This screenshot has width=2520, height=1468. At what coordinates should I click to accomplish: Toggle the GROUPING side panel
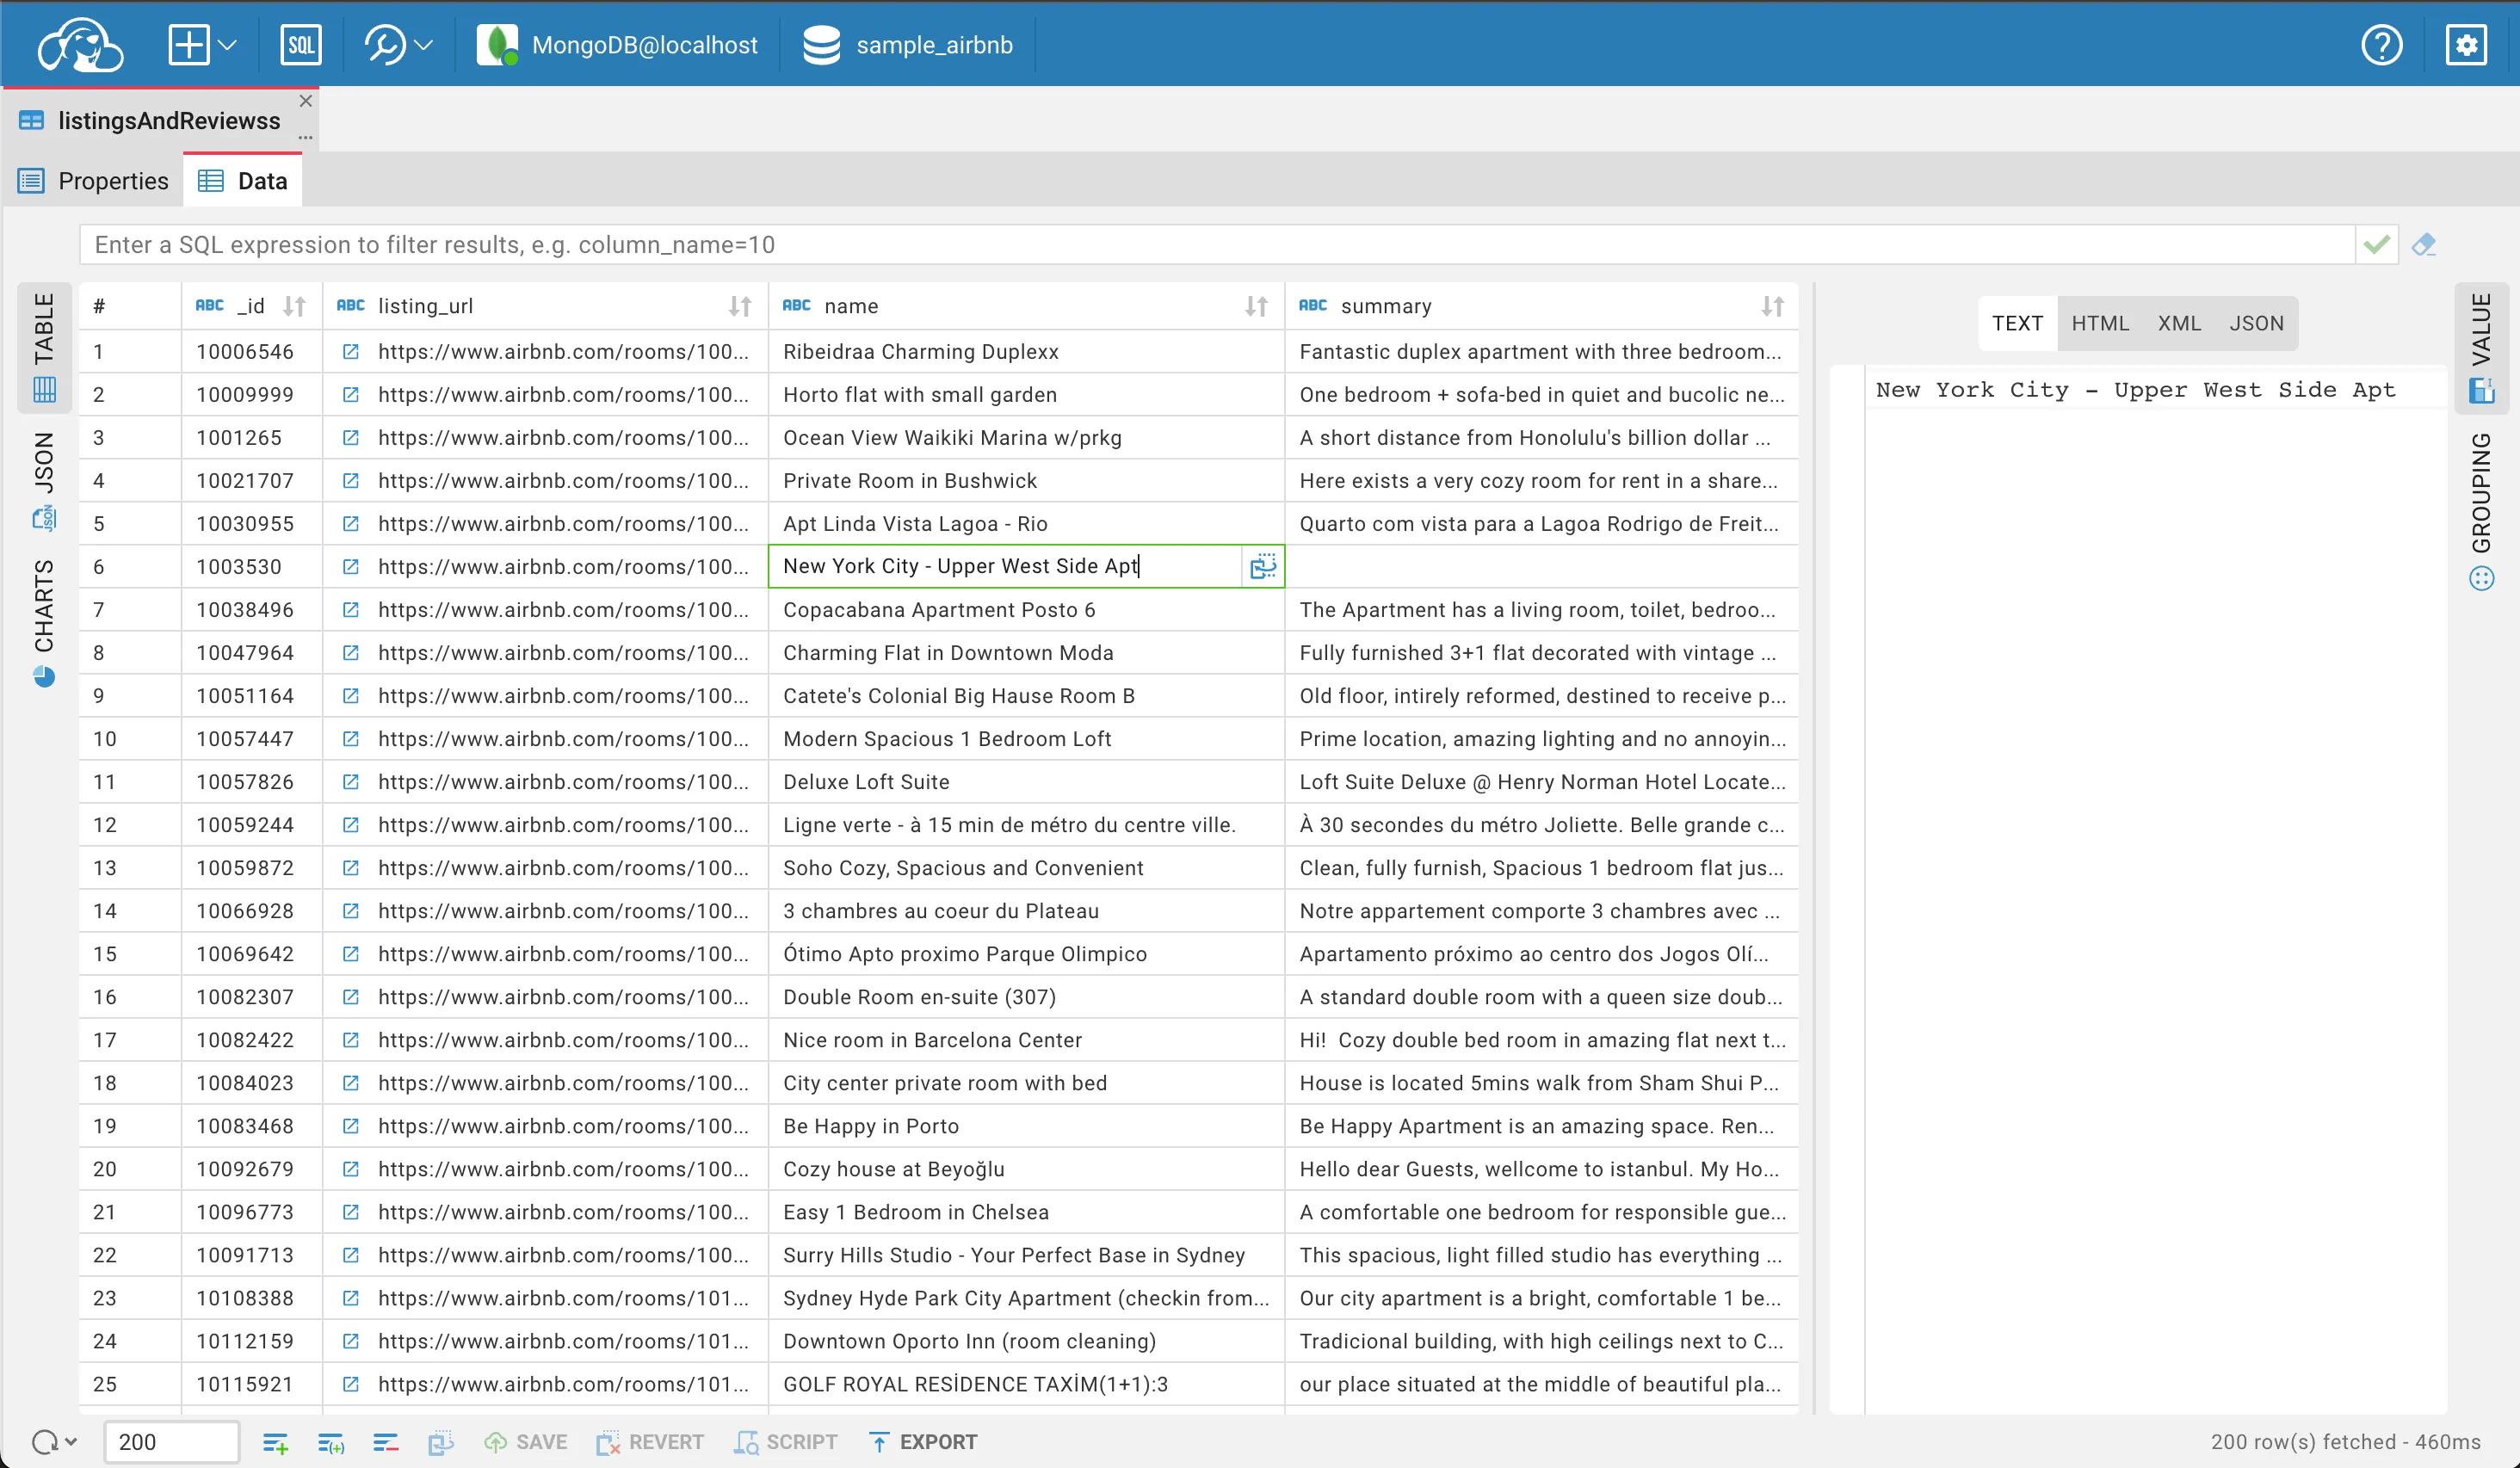[2482, 510]
